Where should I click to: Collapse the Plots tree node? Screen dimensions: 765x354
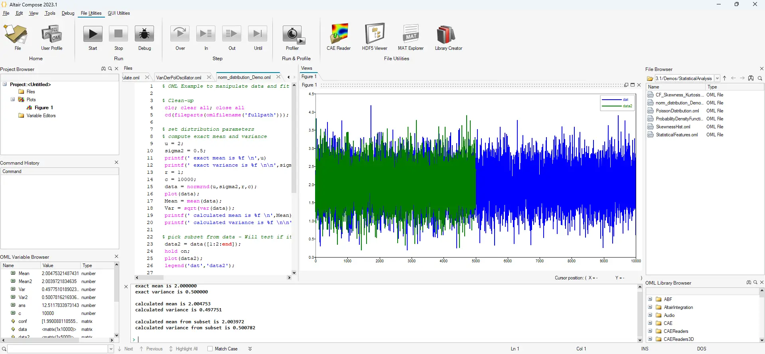13,100
